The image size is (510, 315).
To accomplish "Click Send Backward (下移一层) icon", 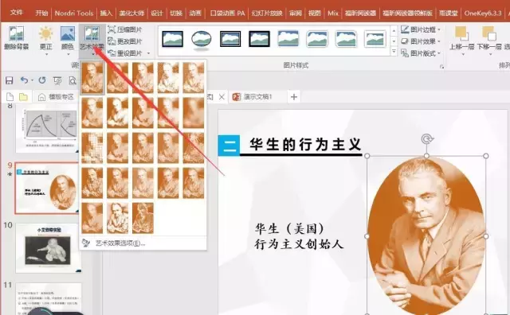I will 489,33.
